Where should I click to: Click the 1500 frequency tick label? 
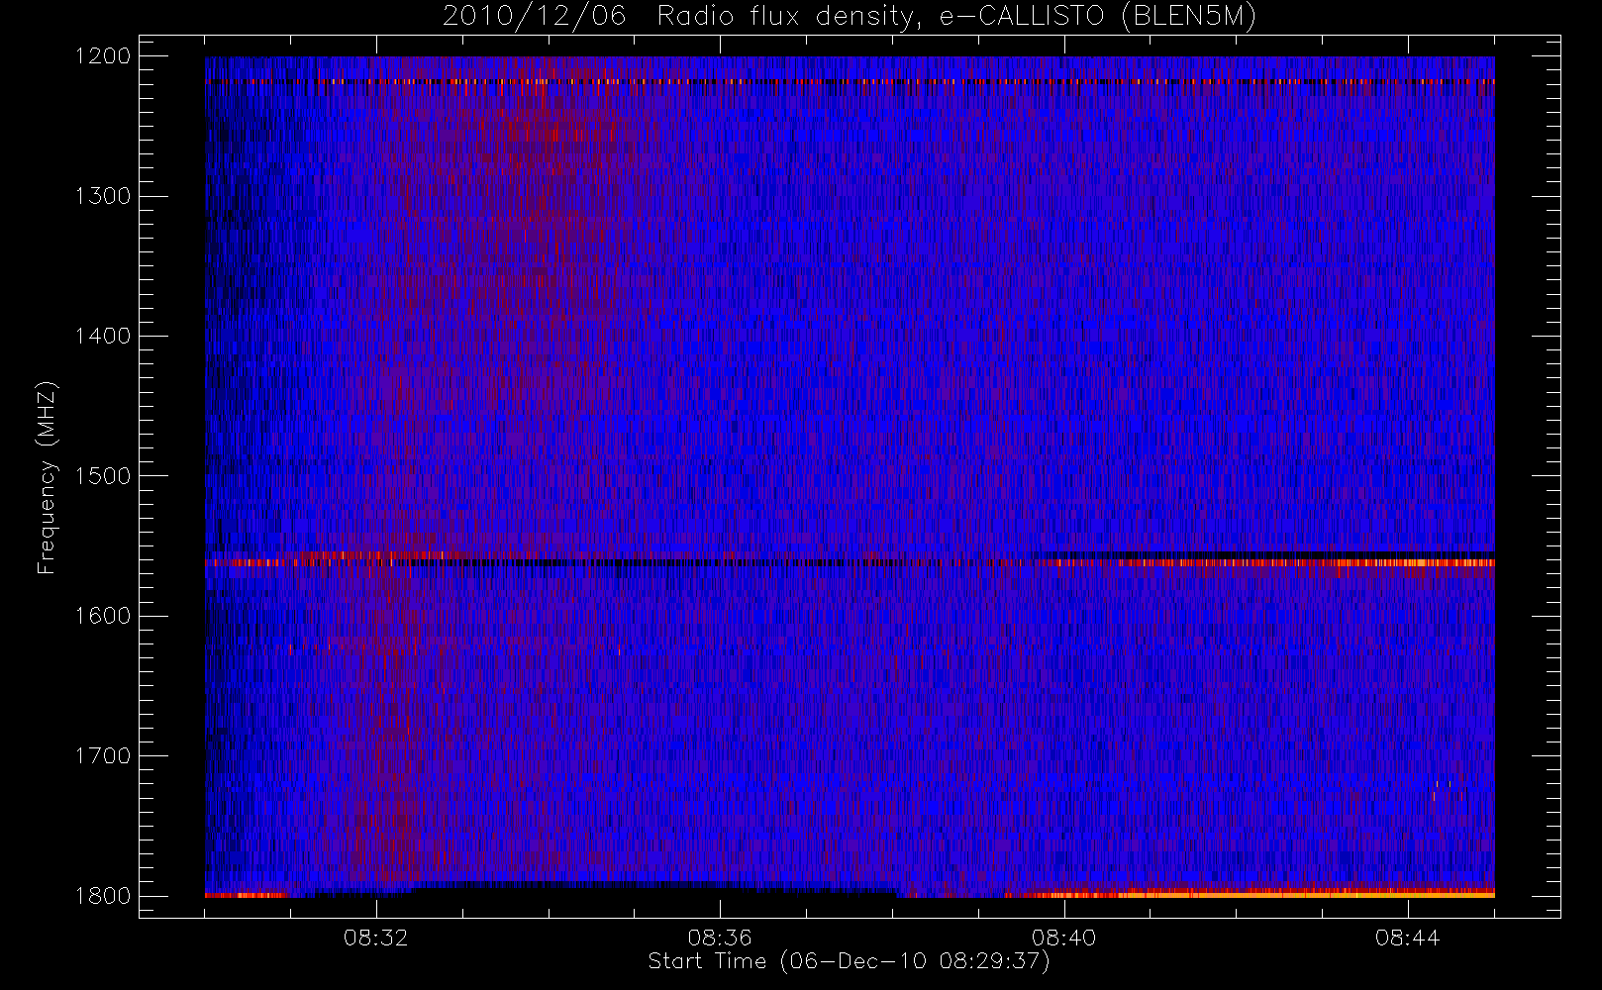tap(103, 476)
